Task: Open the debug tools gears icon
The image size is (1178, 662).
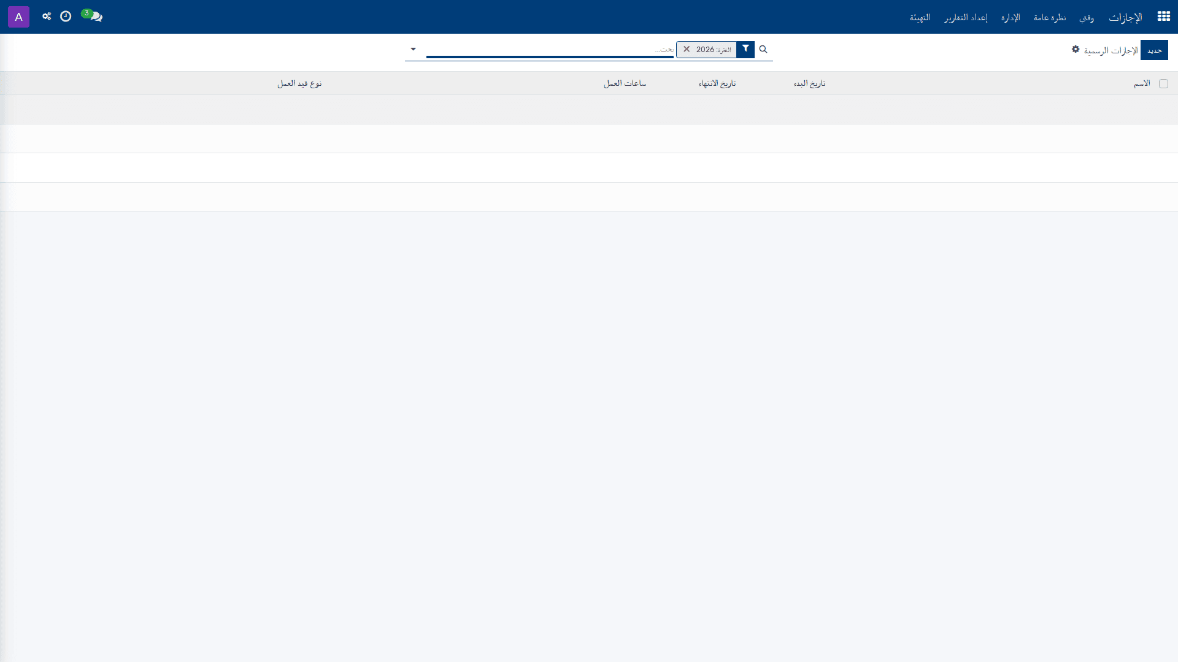Action: tap(47, 17)
